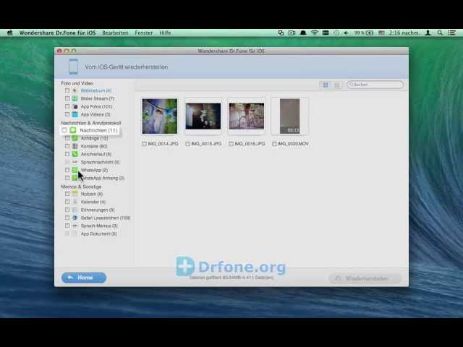Click the Anrufverlauf phone icon
This screenshot has width=463, height=347.
tap(75, 154)
